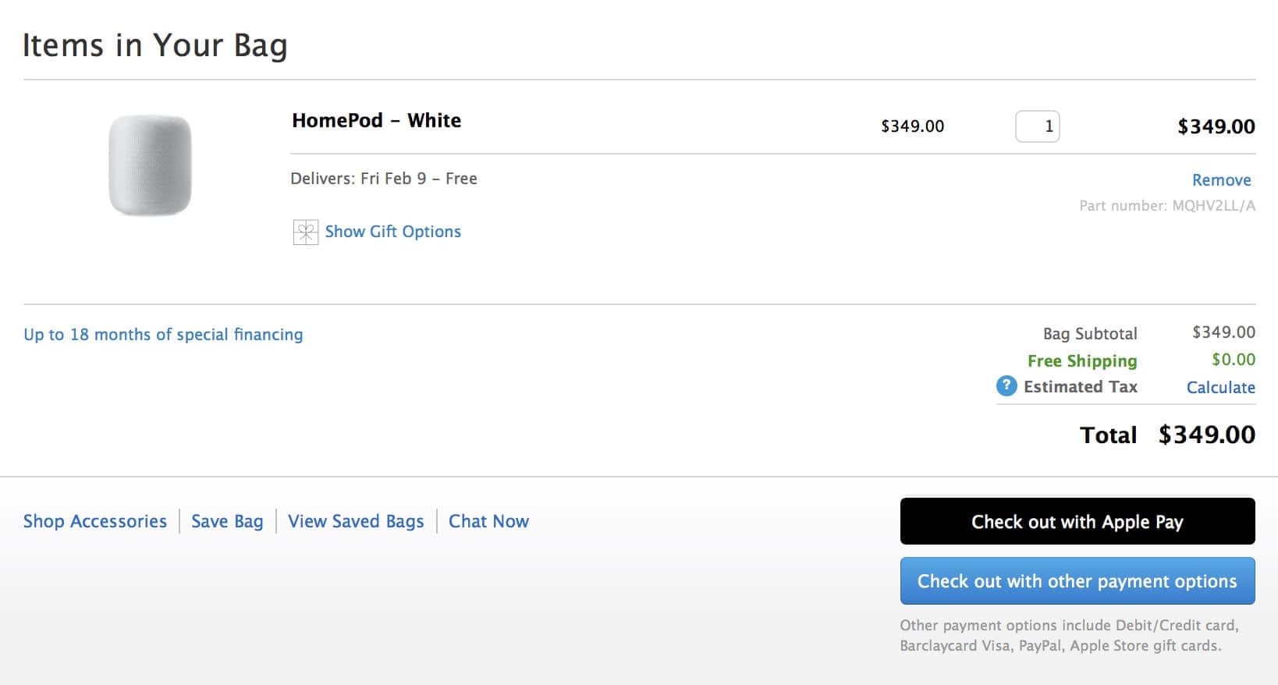This screenshot has height=685, width=1278.
Task: Go to Shop Accessories
Action: pyautogui.click(x=95, y=521)
